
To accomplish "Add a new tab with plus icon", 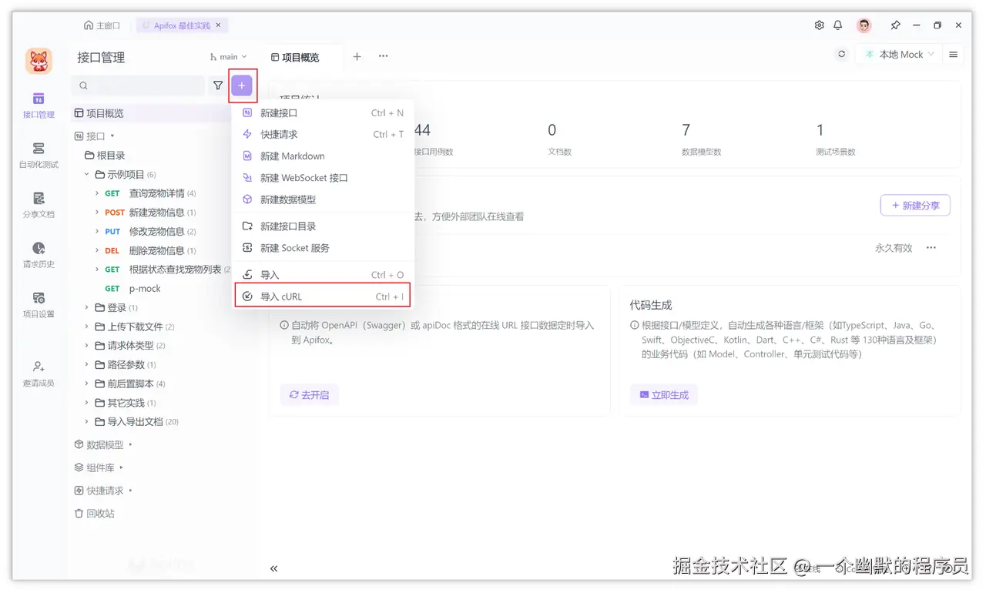I will pos(357,56).
